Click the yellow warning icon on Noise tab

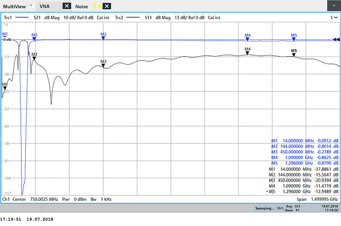coord(94,6)
